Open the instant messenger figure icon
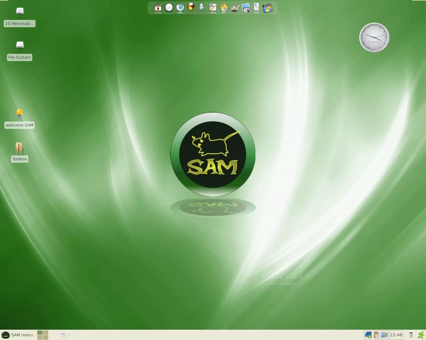This screenshot has height=340, width=426. (x=202, y=7)
